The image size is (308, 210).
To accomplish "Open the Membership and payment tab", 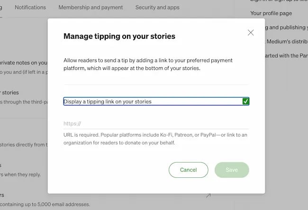I will point(91,8).
